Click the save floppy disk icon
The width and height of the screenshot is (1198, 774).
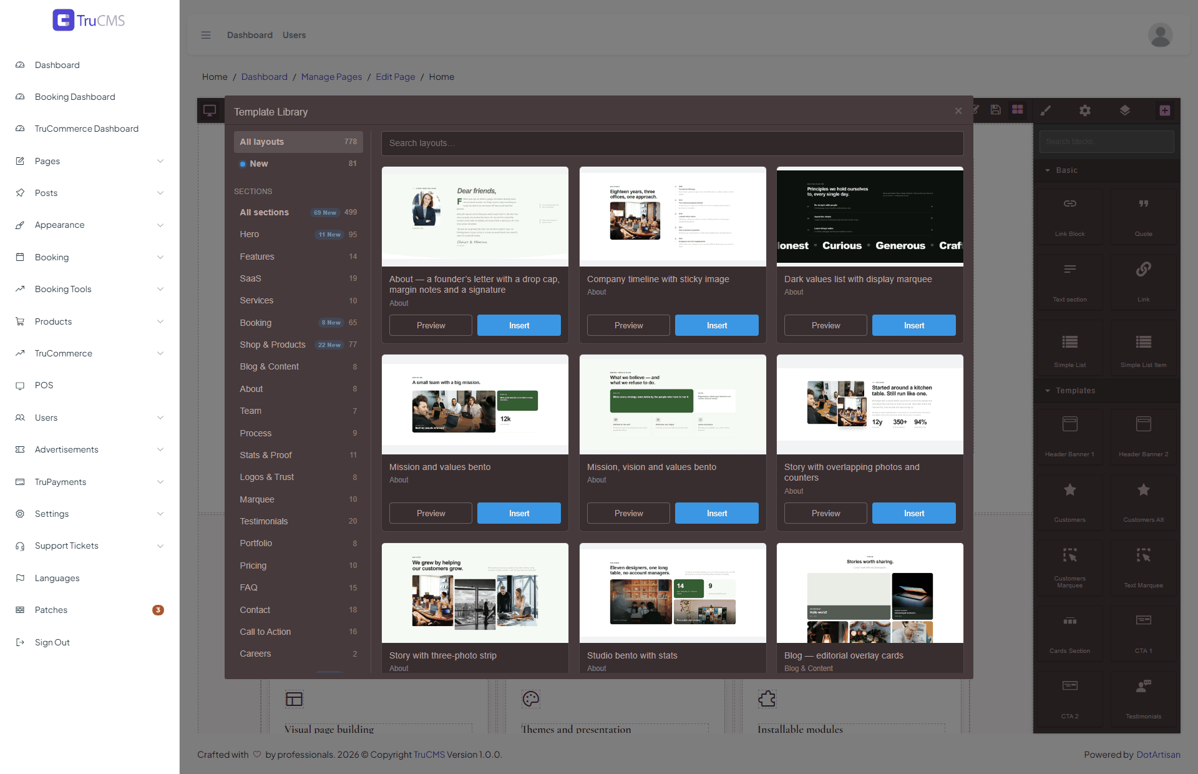point(996,110)
